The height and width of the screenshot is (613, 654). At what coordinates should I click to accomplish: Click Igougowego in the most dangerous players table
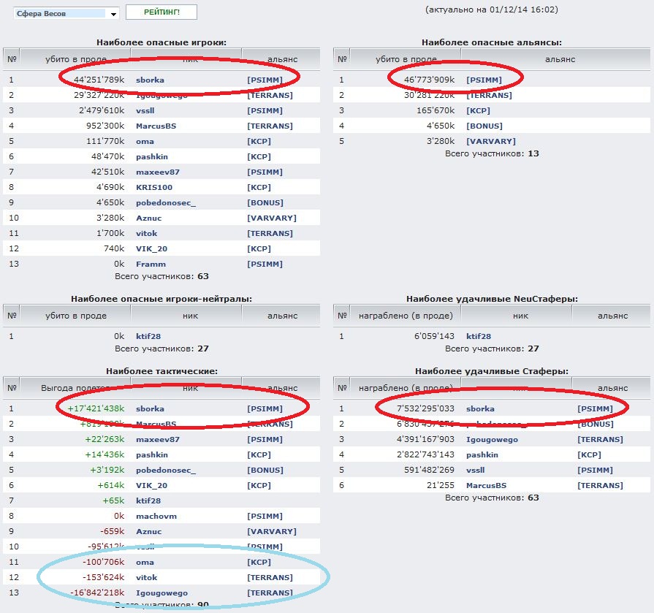(161, 95)
